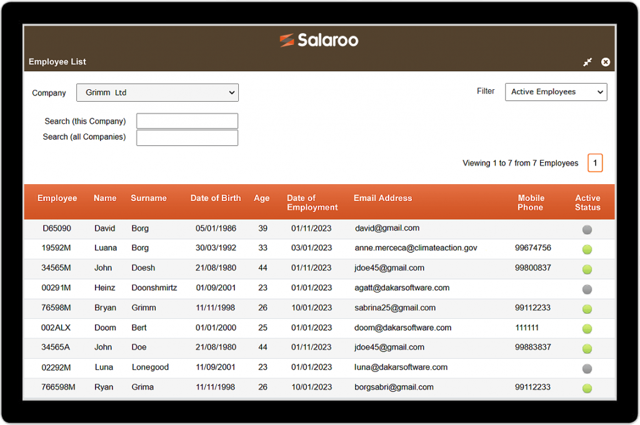The width and height of the screenshot is (640, 425).
Task: Click Luana Borg's green active status indicator
Action: (x=587, y=250)
